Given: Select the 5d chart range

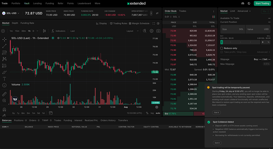Looking at the screenshot, I should pyautogui.click(x=38, y=113).
